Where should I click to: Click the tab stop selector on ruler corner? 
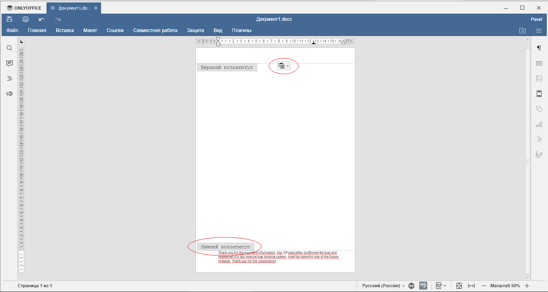pyautogui.click(x=22, y=41)
